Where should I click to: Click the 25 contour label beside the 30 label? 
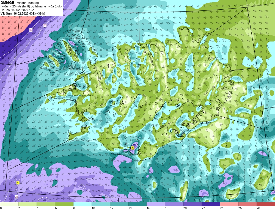pyautogui.click(x=45, y=25)
